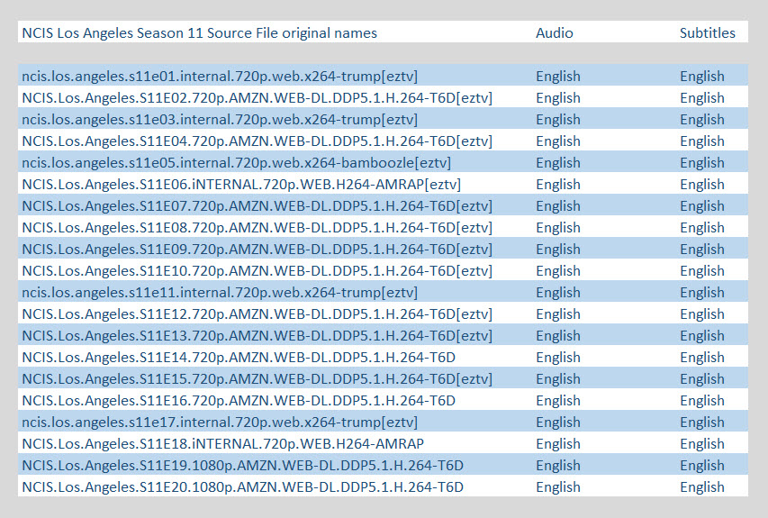
Task: Click the Audio 'English' cell for S11E16
Action: point(558,400)
